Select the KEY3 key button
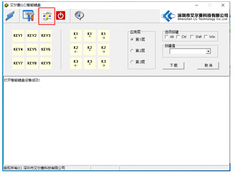This screenshot has width=235, height=174. 46,36
